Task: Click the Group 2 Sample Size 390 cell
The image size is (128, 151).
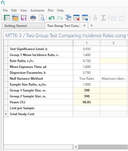Action: pyautogui.click(x=87, y=96)
